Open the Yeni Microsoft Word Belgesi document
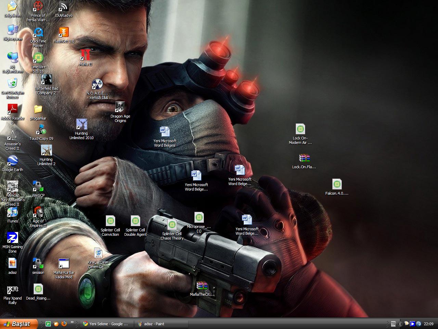The height and width of the screenshot is (329, 438). click(x=165, y=132)
